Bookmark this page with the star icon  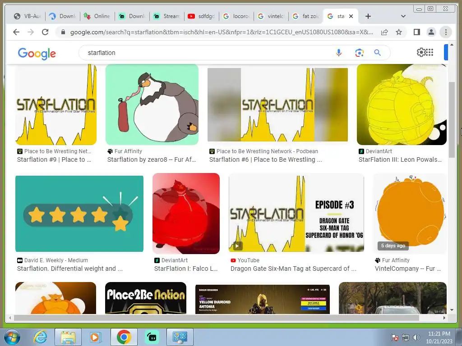coord(399,32)
